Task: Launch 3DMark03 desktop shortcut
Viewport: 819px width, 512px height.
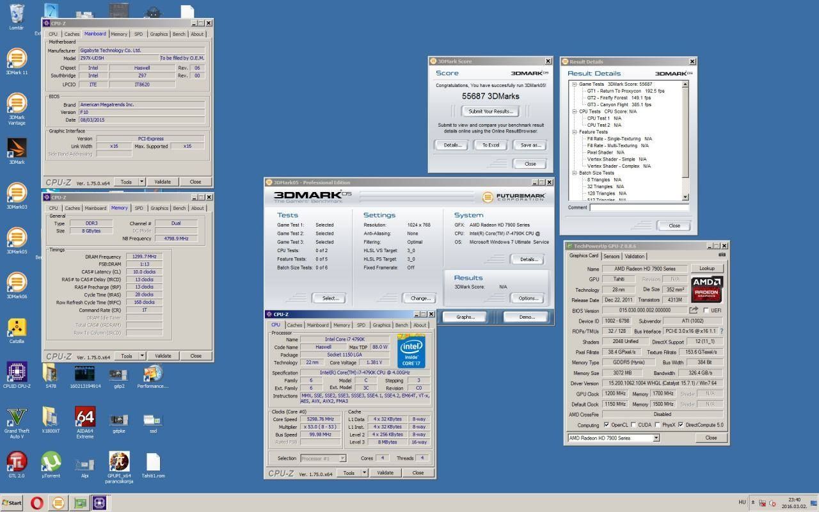Action: (x=17, y=195)
